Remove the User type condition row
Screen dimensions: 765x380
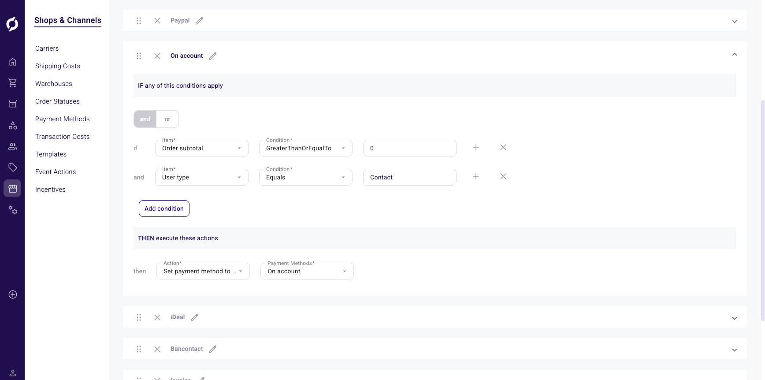503,176
